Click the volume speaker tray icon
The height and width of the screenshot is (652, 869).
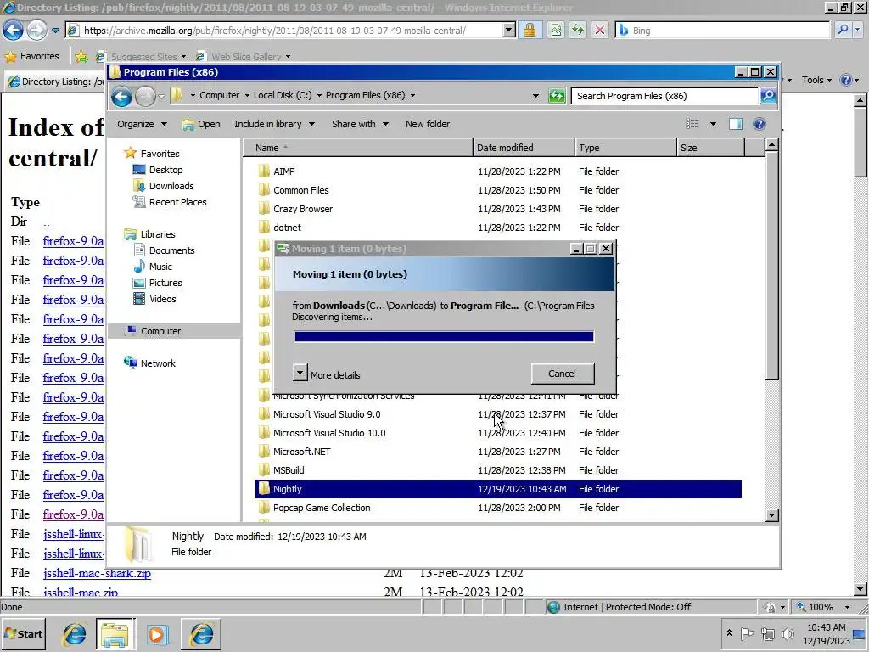[x=787, y=633]
